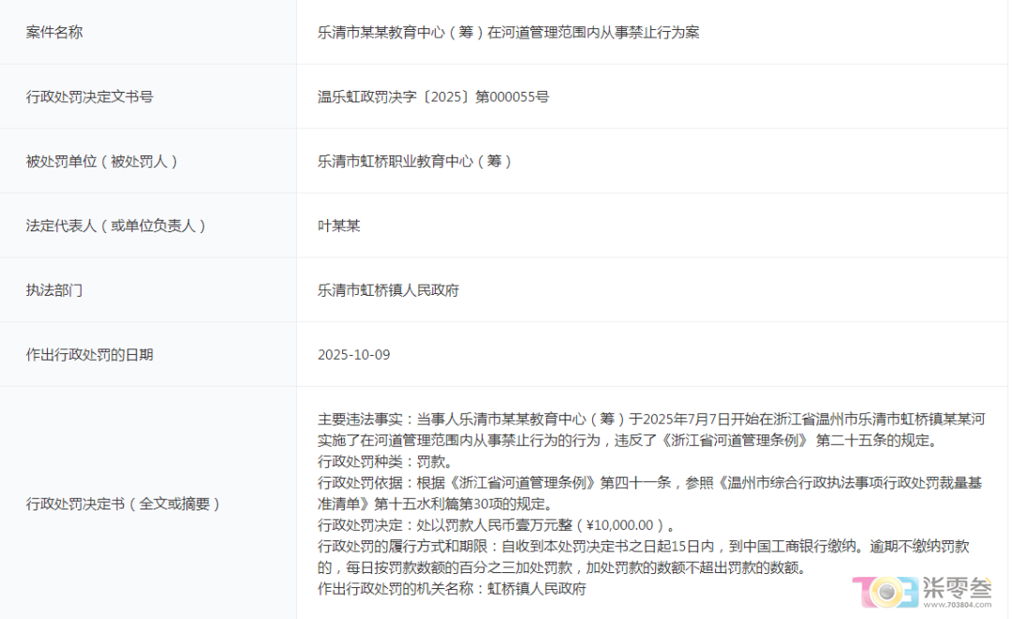The width and height of the screenshot is (1012, 619).
Task: Click the 案件名称 label cell
Action: pos(54,32)
